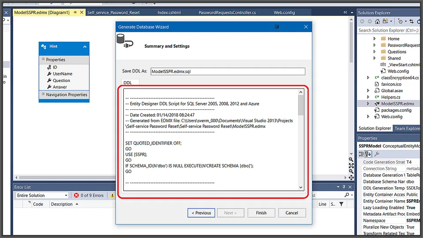Image resolution: width=423 pixels, height=238 pixels.
Task: Open Entire Solution scope dropdown
Action: click(42, 195)
